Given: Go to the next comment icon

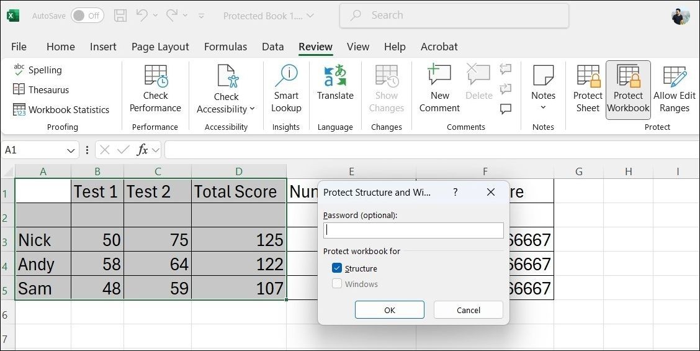Looking at the screenshot, I should click(505, 89).
